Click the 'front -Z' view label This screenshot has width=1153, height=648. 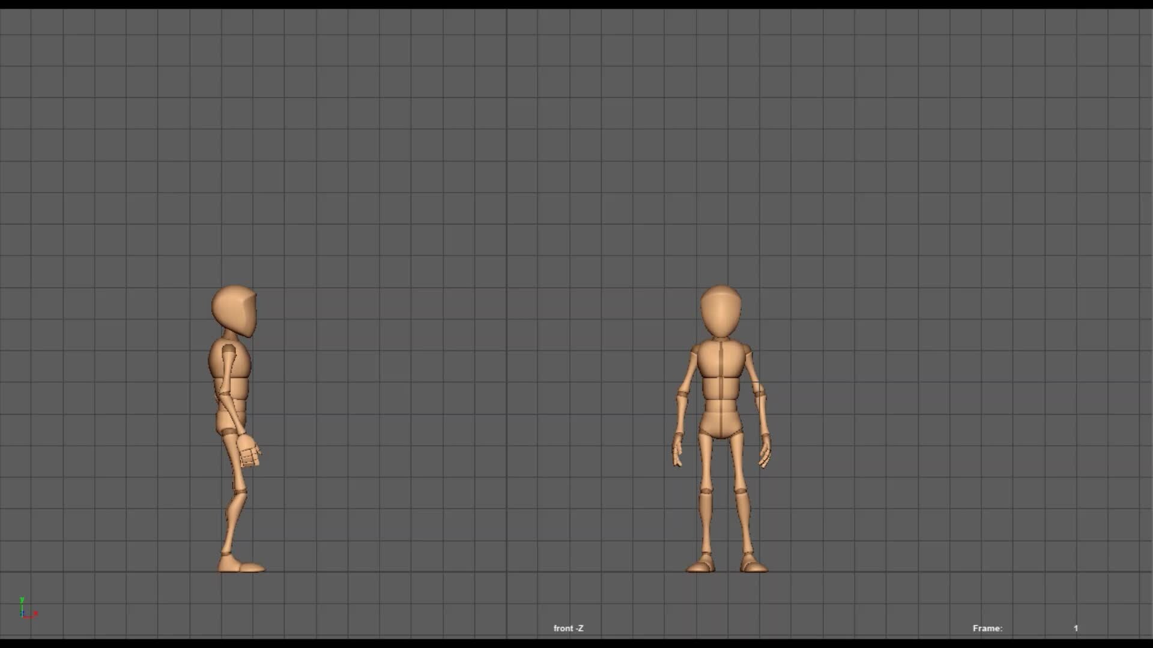pyautogui.click(x=568, y=628)
